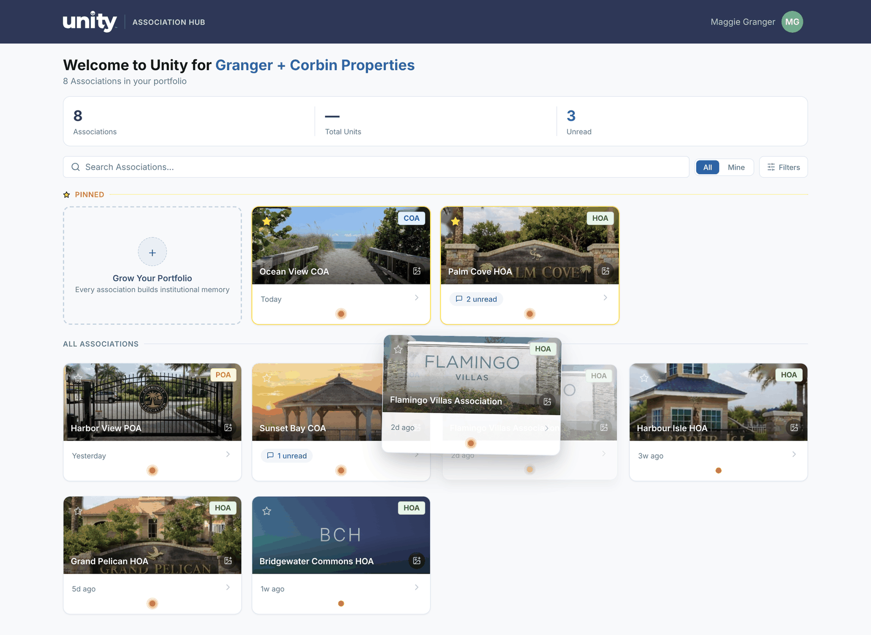Click the Association Hub header label

point(169,22)
